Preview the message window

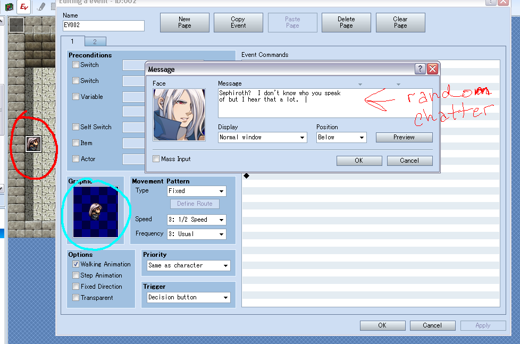click(x=404, y=137)
